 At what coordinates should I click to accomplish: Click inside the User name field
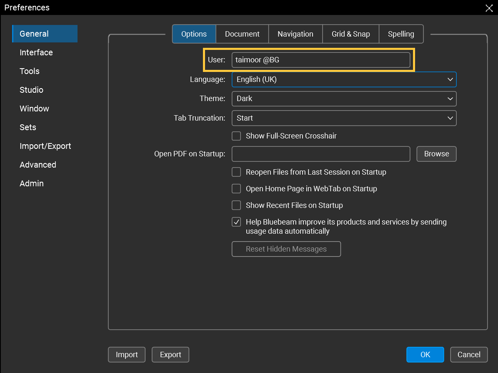tap(321, 59)
